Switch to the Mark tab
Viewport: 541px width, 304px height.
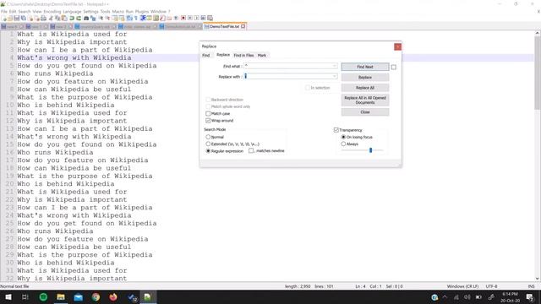click(x=262, y=55)
